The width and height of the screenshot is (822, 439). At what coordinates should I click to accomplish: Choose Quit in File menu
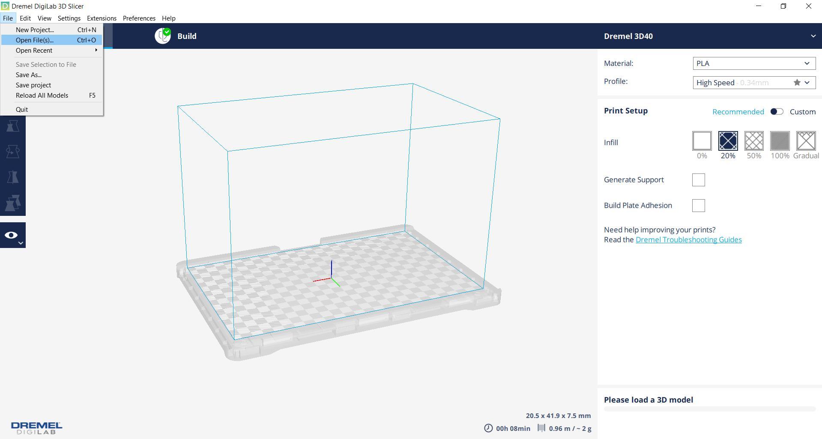(x=51, y=109)
